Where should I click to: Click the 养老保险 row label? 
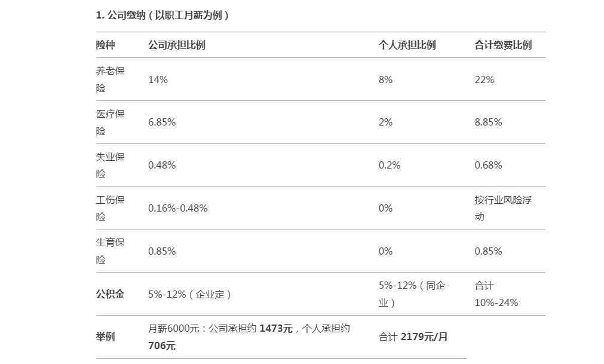[x=110, y=79]
